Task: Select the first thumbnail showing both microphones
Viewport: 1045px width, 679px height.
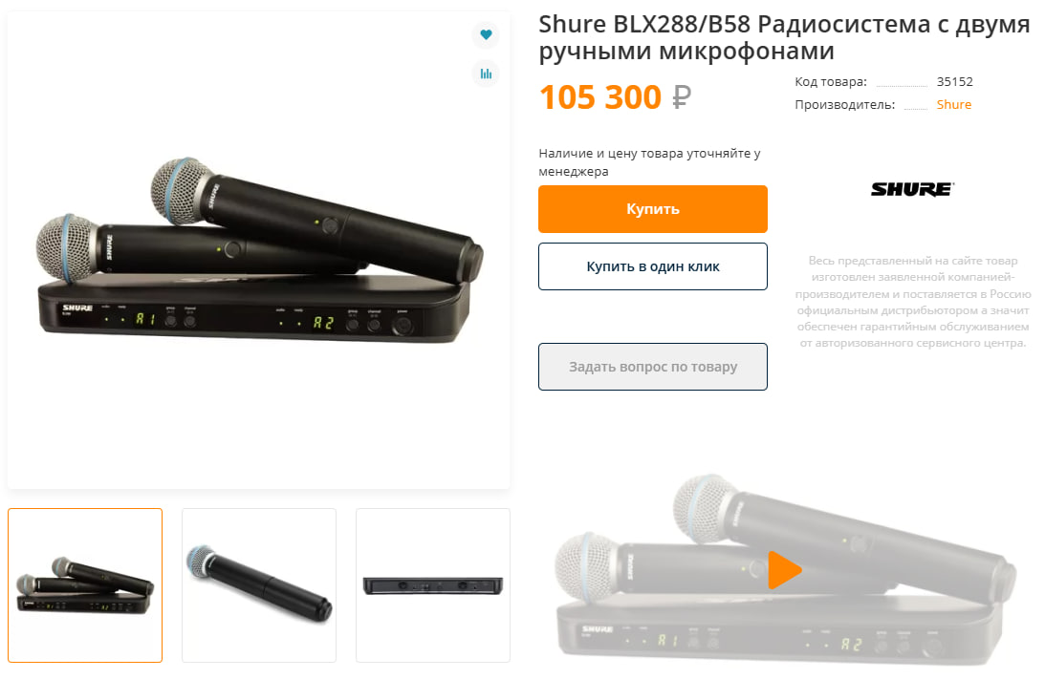Action: (85, 585)
